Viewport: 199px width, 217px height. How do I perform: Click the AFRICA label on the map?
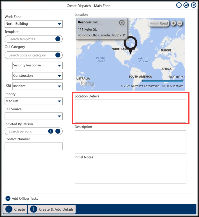(x=166, y=69)
